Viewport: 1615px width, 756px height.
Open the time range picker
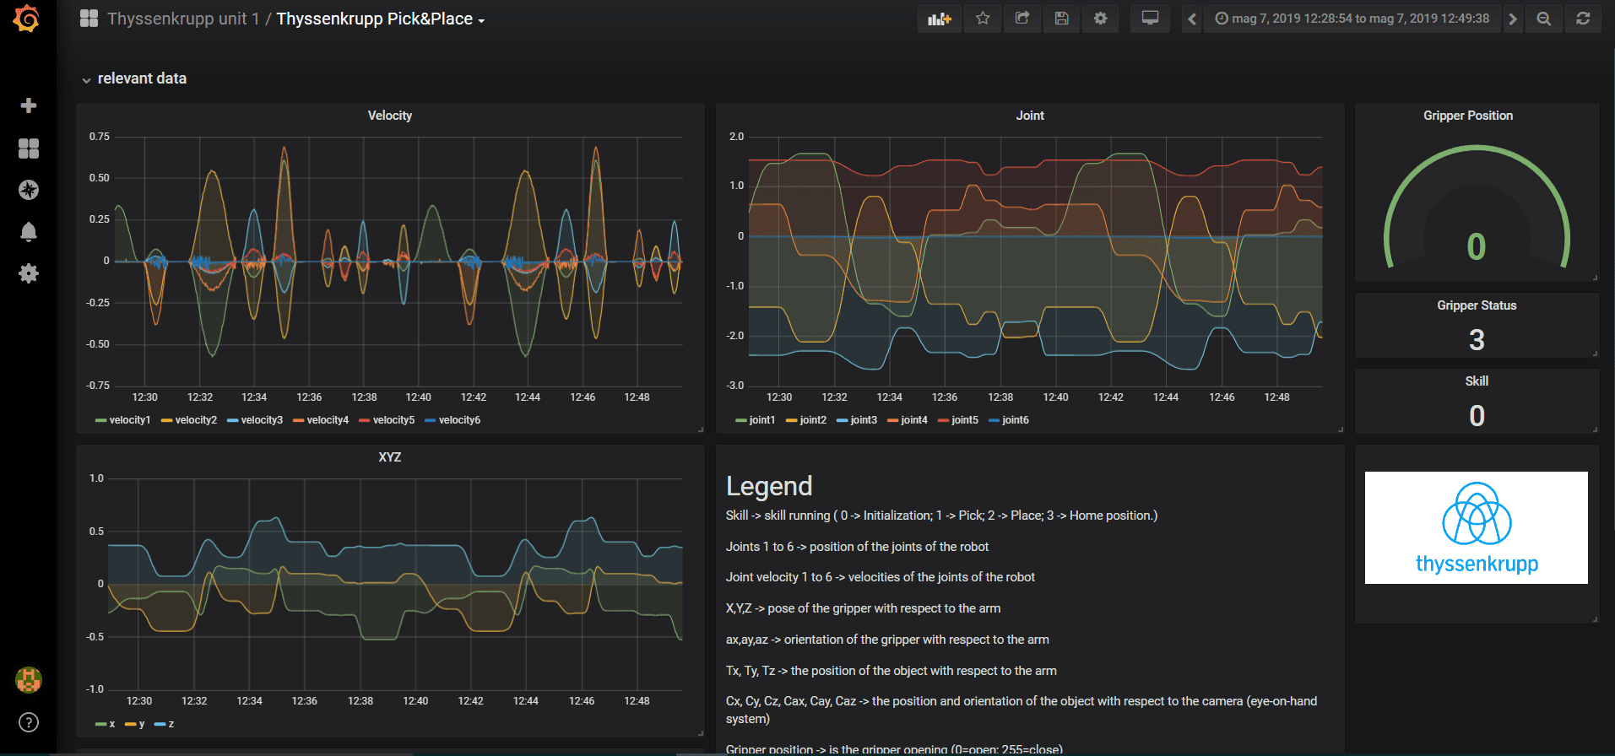tap(1352, 19)
